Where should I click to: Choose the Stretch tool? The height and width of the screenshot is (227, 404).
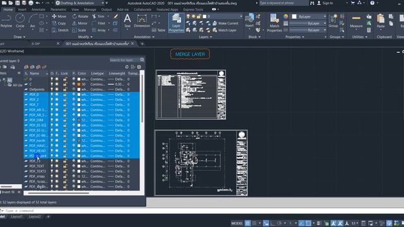(x=60, y=30)
